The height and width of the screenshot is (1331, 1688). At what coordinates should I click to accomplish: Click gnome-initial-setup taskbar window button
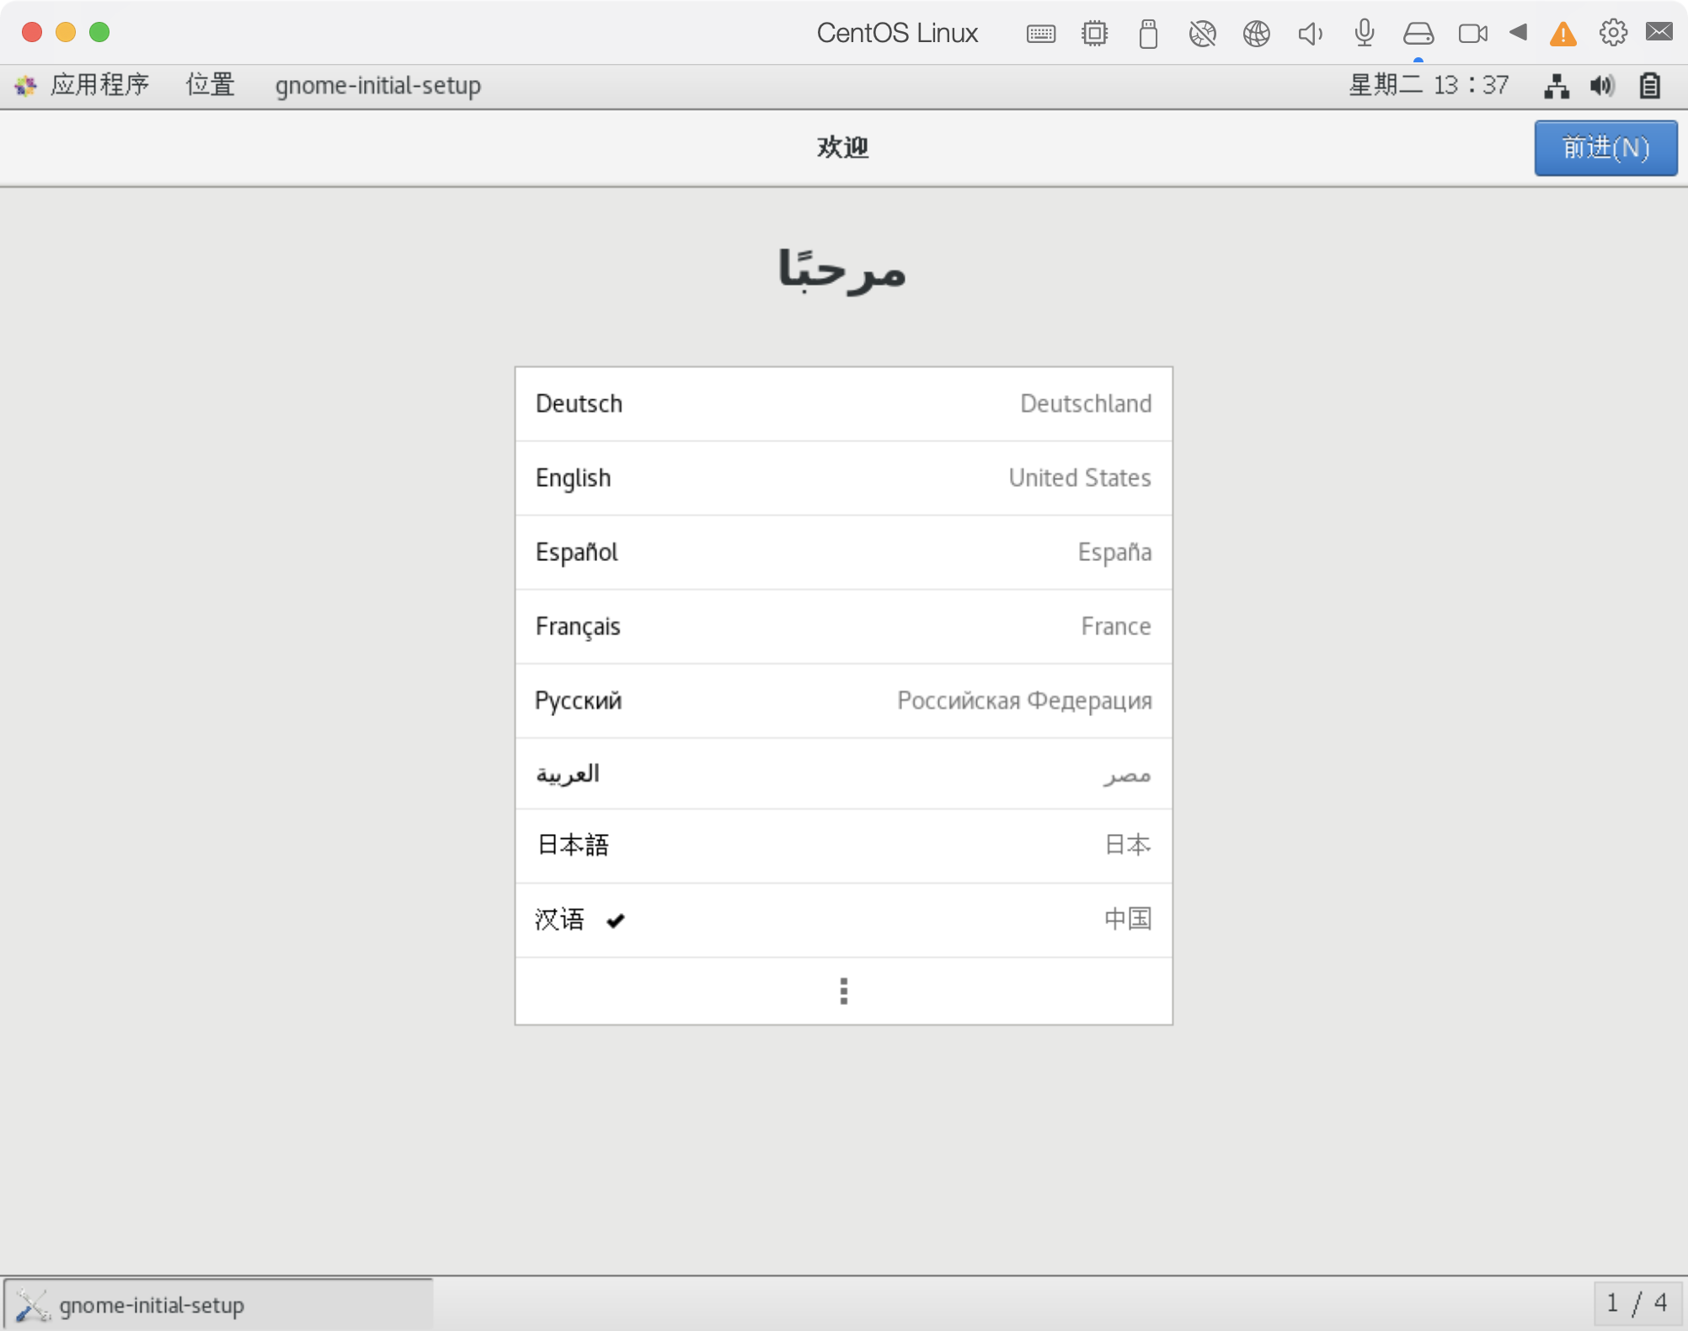[x=219, y=1304]
